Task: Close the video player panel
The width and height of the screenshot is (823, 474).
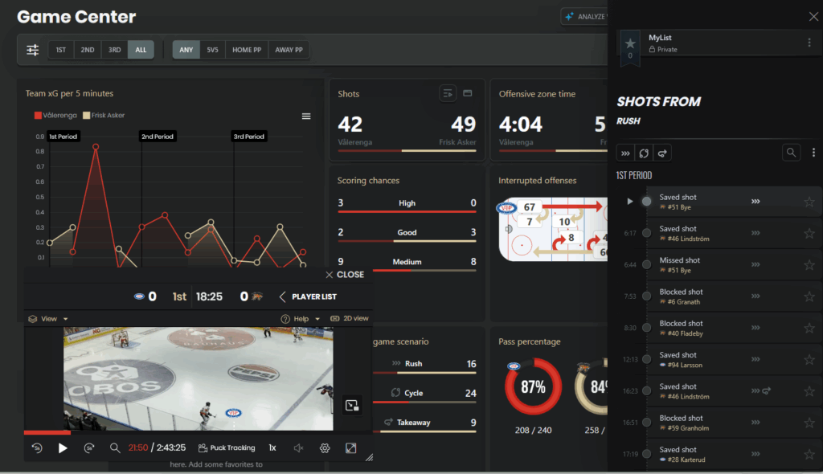Action: pyautogui.click(x=344, y=275)
